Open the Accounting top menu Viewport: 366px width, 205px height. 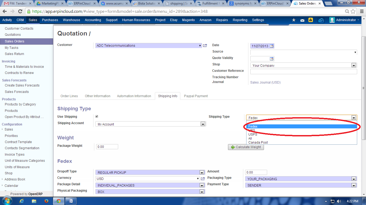(93, 20)
